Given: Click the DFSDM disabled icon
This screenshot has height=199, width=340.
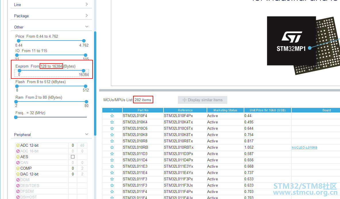Looking at the screenshot, I should [18, 192].
